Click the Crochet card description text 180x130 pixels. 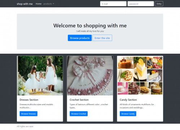89,106
